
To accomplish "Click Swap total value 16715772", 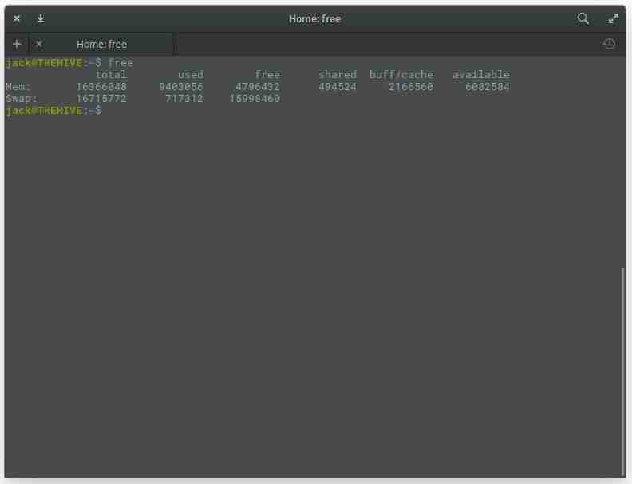I will (x=101, y=99).
